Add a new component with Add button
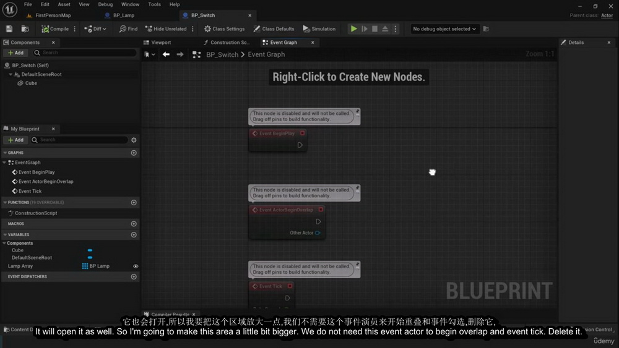Image resolution: width=619 pixels, height=348 pixels. click(x=16, y=53)
